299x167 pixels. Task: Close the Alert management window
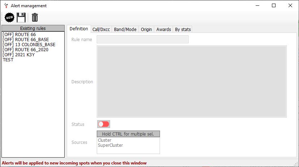(x=290, y=5)
